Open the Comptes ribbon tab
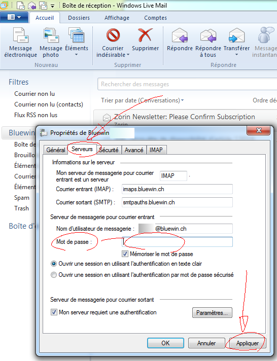This screenshot has width=277, height=361. (155, 18)
